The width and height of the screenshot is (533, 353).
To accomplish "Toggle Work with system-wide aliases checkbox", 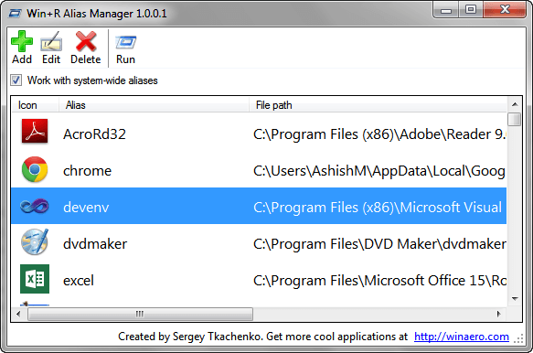I will [x=16, y=80].
